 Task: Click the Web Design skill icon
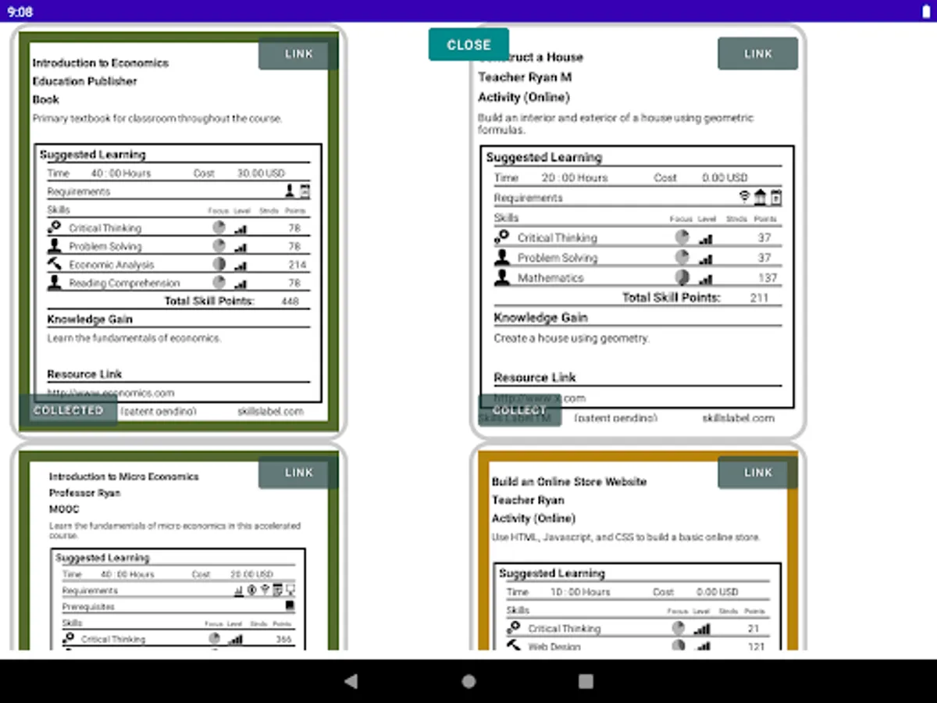[515, 647]
